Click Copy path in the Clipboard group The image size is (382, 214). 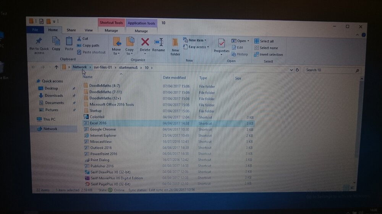[88, 45]
